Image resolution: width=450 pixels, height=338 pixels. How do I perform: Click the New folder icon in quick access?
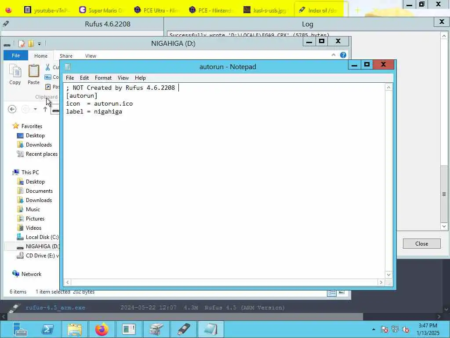(31, 44)
